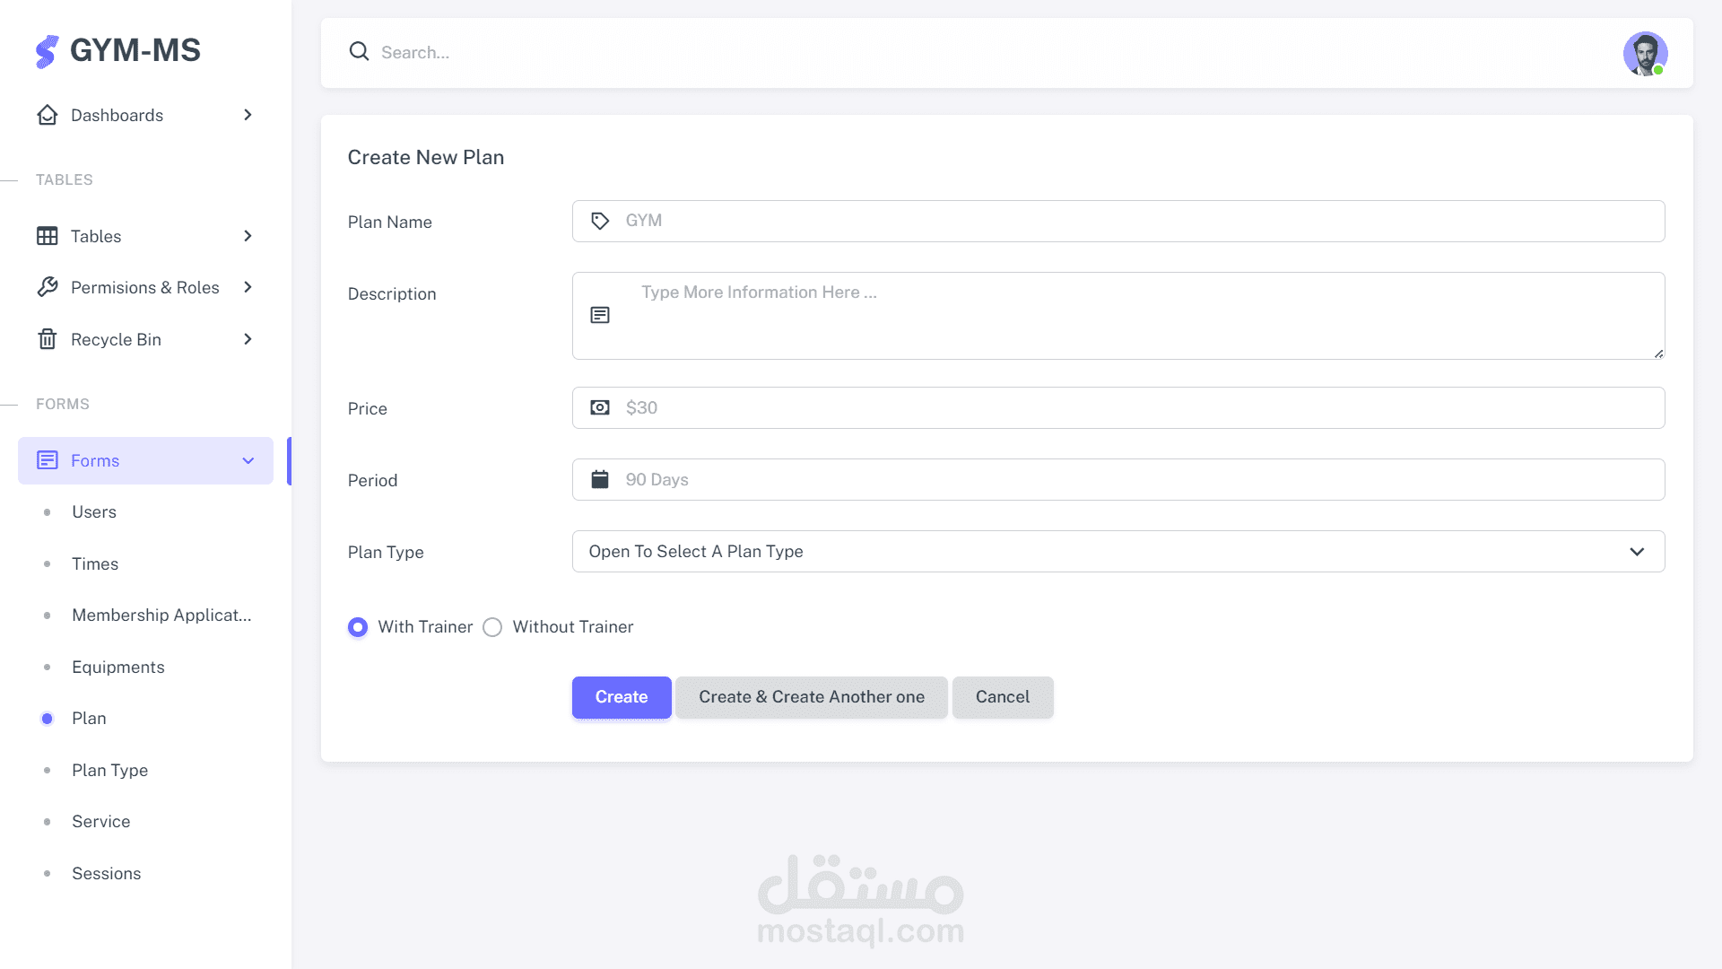The image size is (1722, 969).
Task: Expand the Dashboards menu chevron
Action: [x=248, y=115]
